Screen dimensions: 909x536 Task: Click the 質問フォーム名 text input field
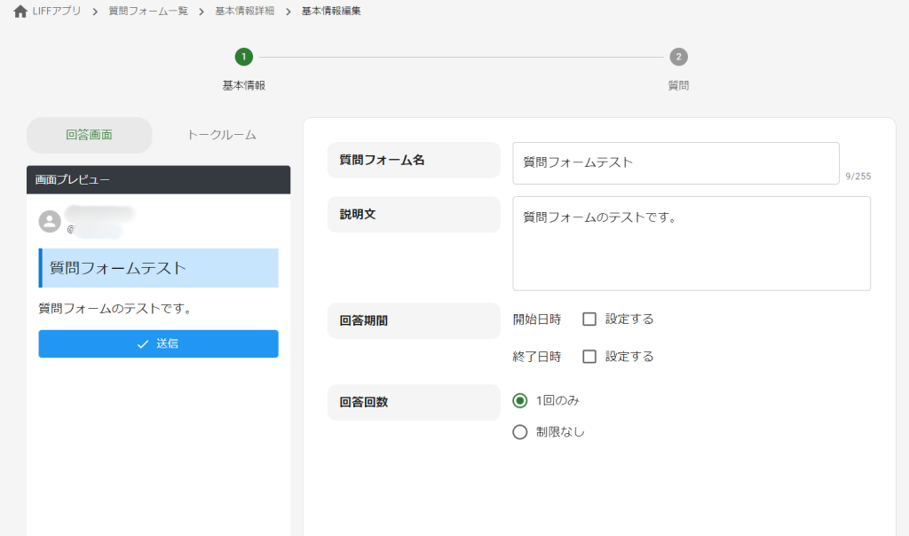[x=676, y=162]
